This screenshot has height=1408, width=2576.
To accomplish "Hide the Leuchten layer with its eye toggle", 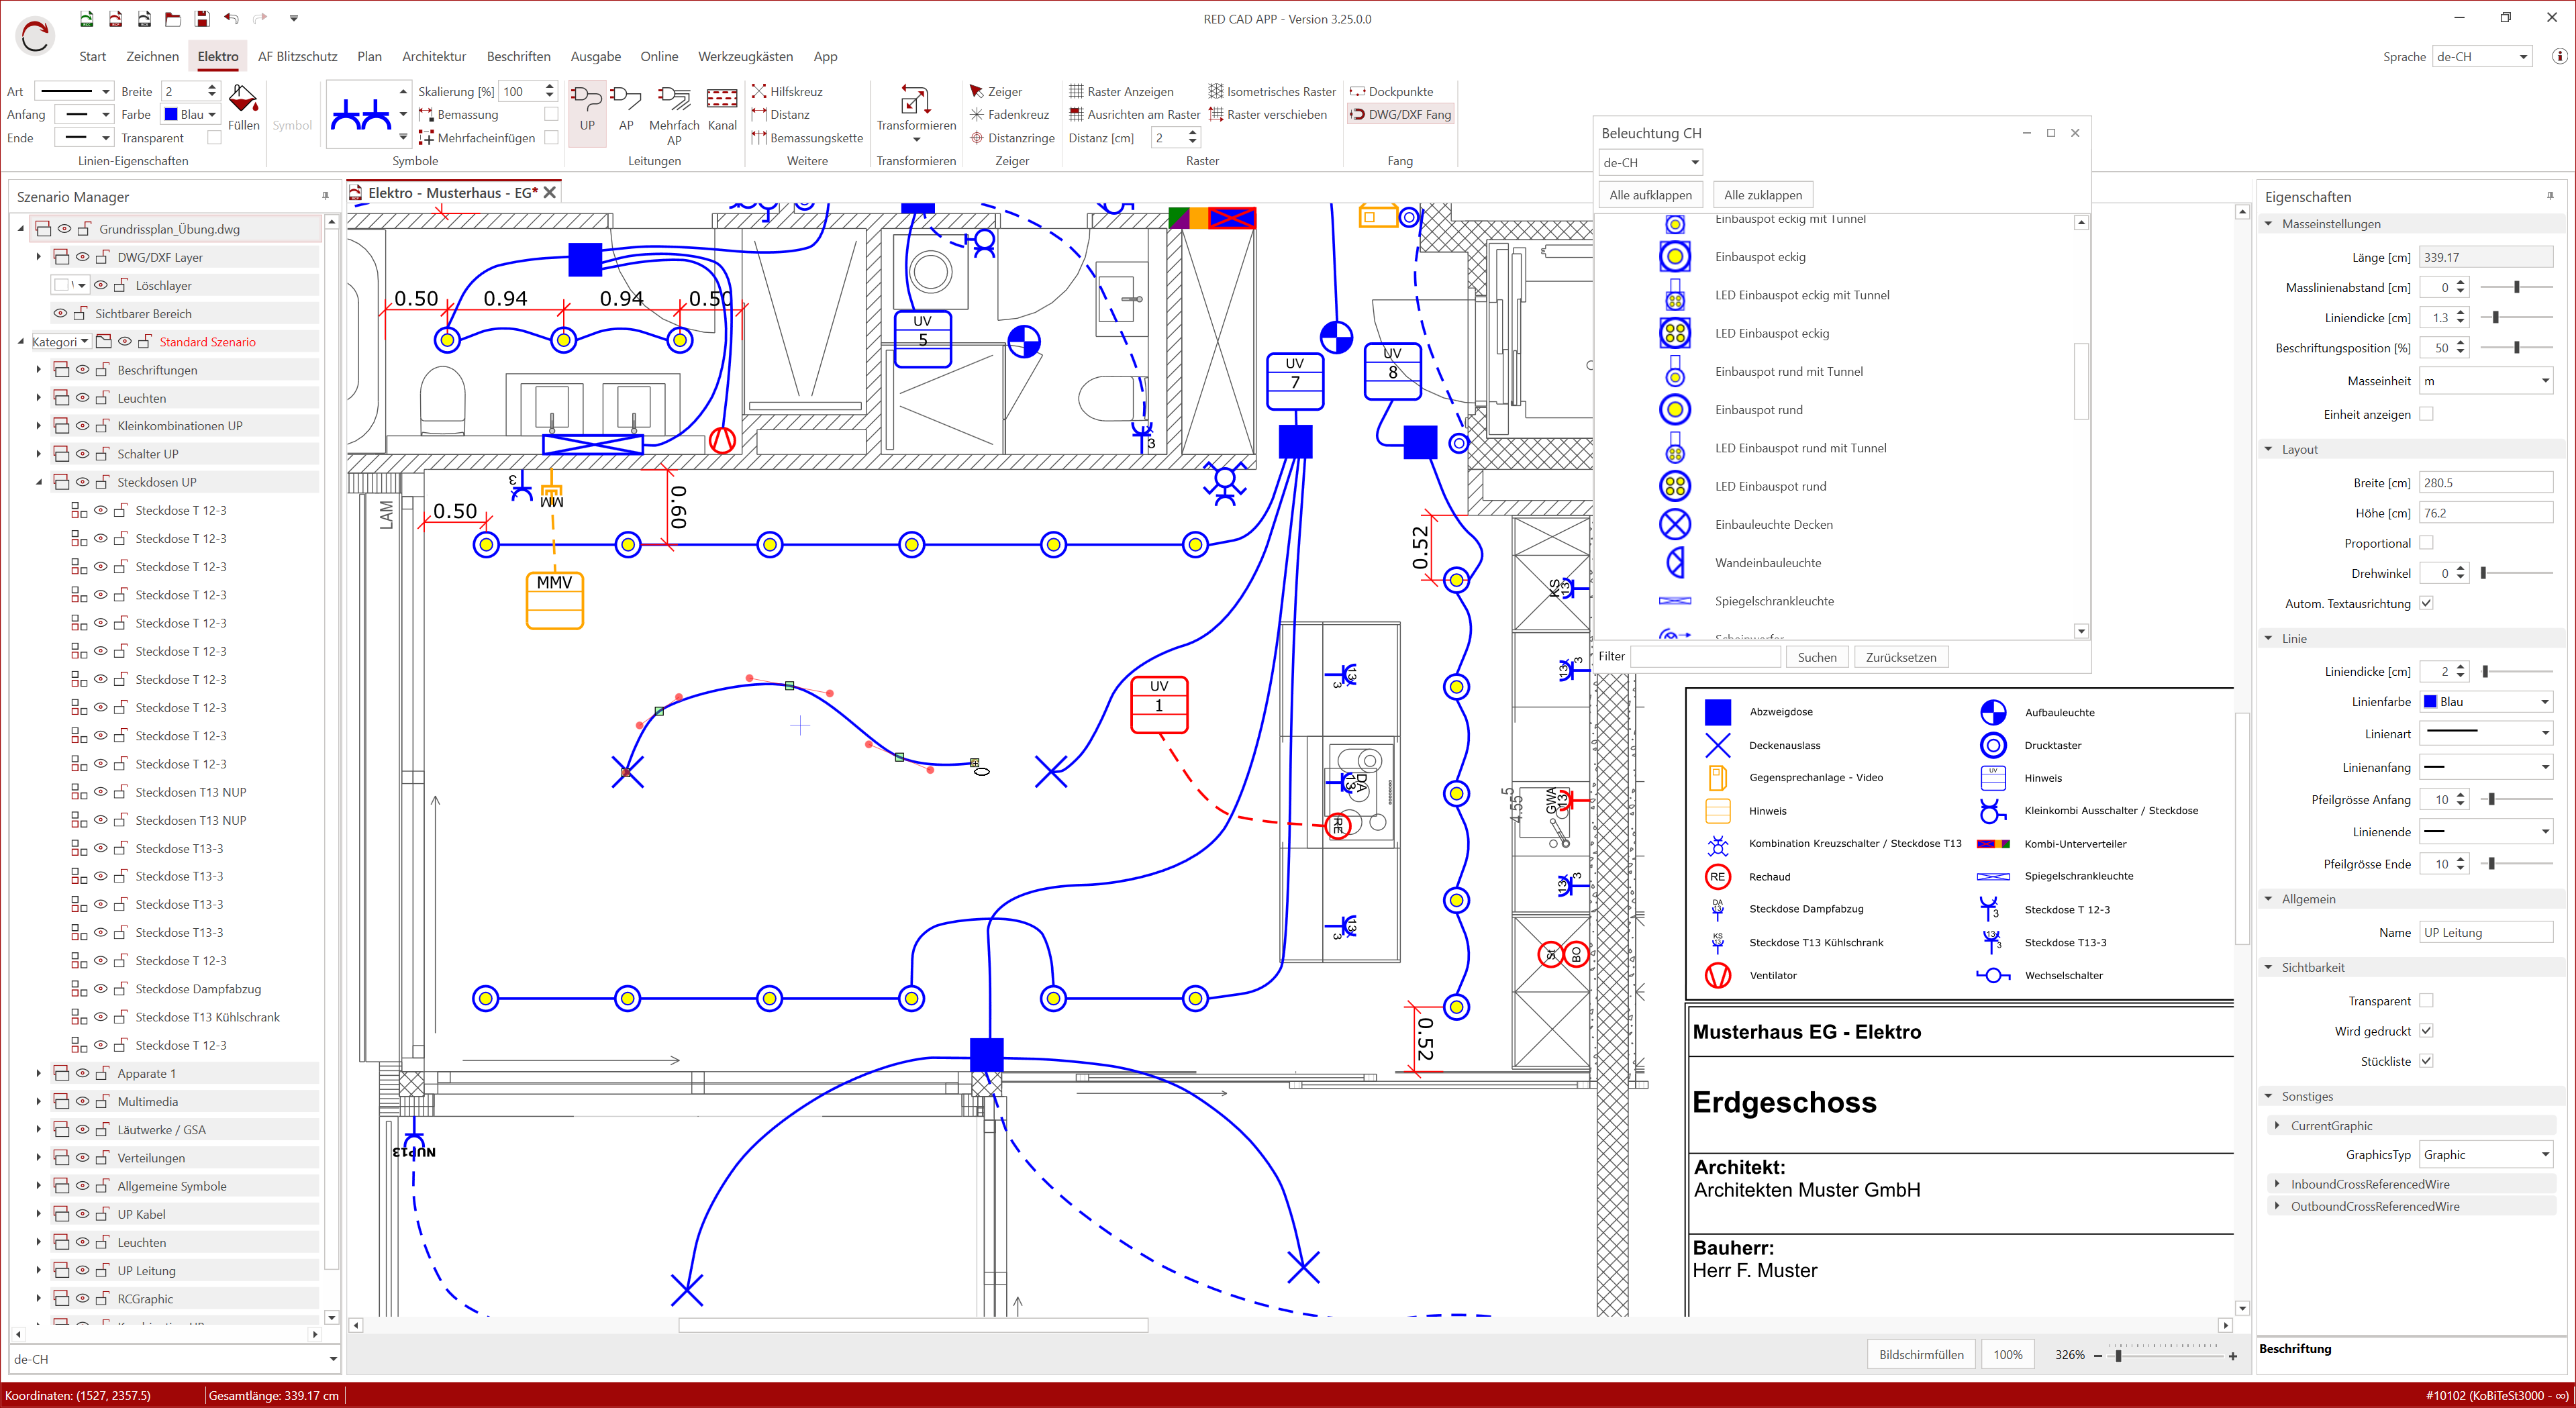I will click(x=83, y=397).
